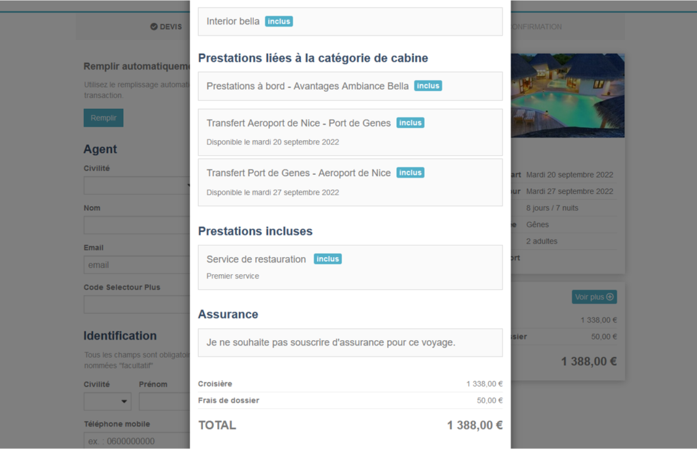Click the Prénom input field
Screen dimensions: 697x449
(163, 401)
